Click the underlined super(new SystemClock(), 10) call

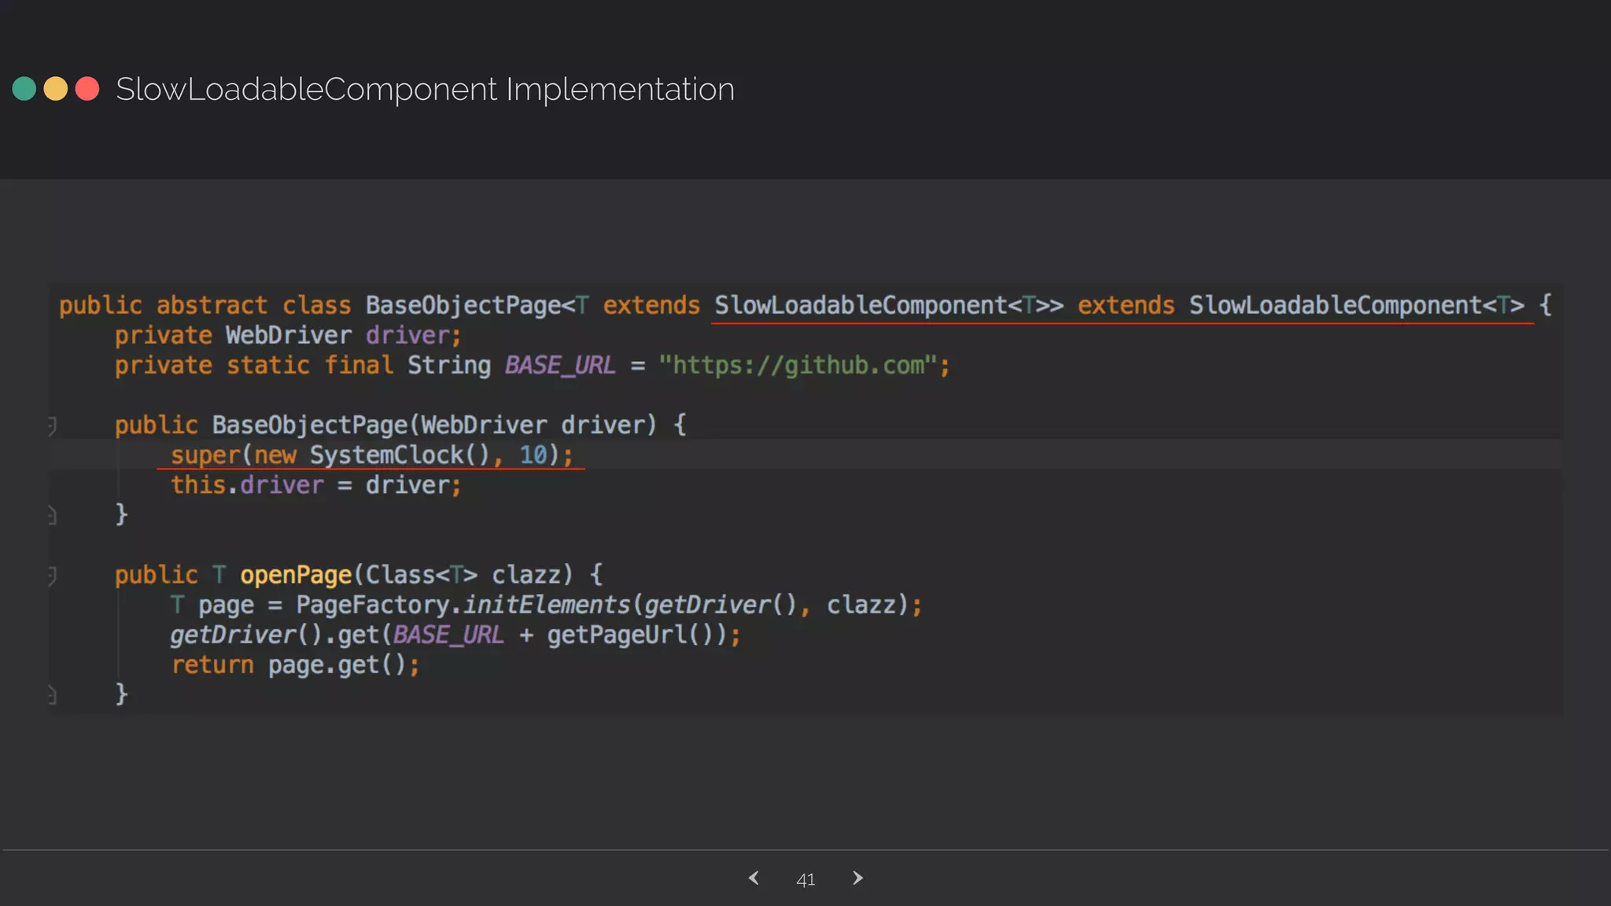pos(371,455)
